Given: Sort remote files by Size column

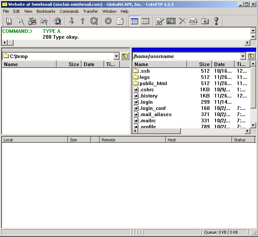Looking at the screenshot, I should (x=200, y=64).
